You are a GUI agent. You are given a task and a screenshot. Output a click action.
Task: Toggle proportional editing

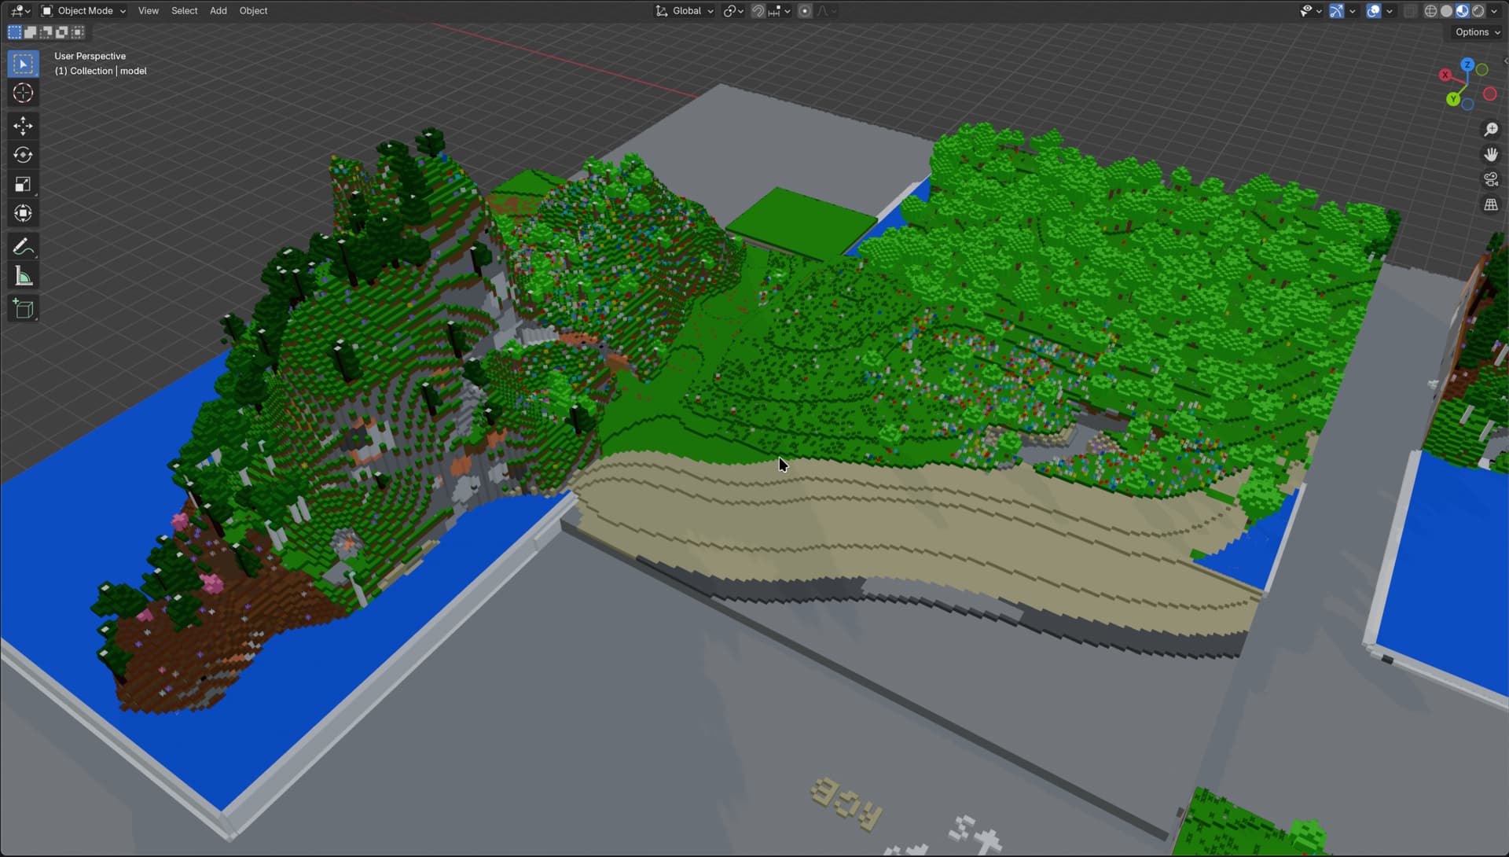click(805, 11)
